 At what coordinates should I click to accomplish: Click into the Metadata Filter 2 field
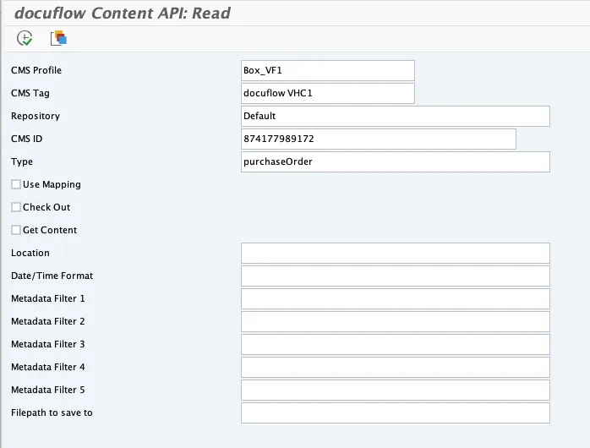click(396, 321)
